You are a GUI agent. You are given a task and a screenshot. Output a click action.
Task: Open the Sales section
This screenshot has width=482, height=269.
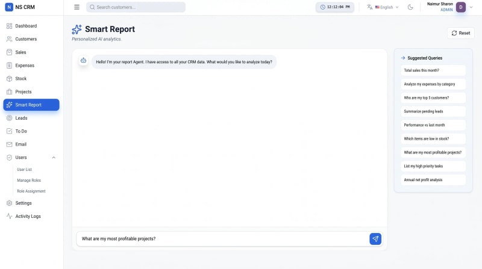31,52
